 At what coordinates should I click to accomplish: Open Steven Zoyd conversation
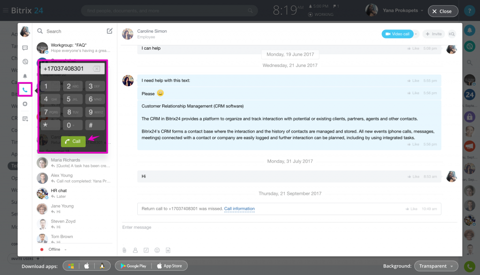pyautogui.click(x=74, y=224)
